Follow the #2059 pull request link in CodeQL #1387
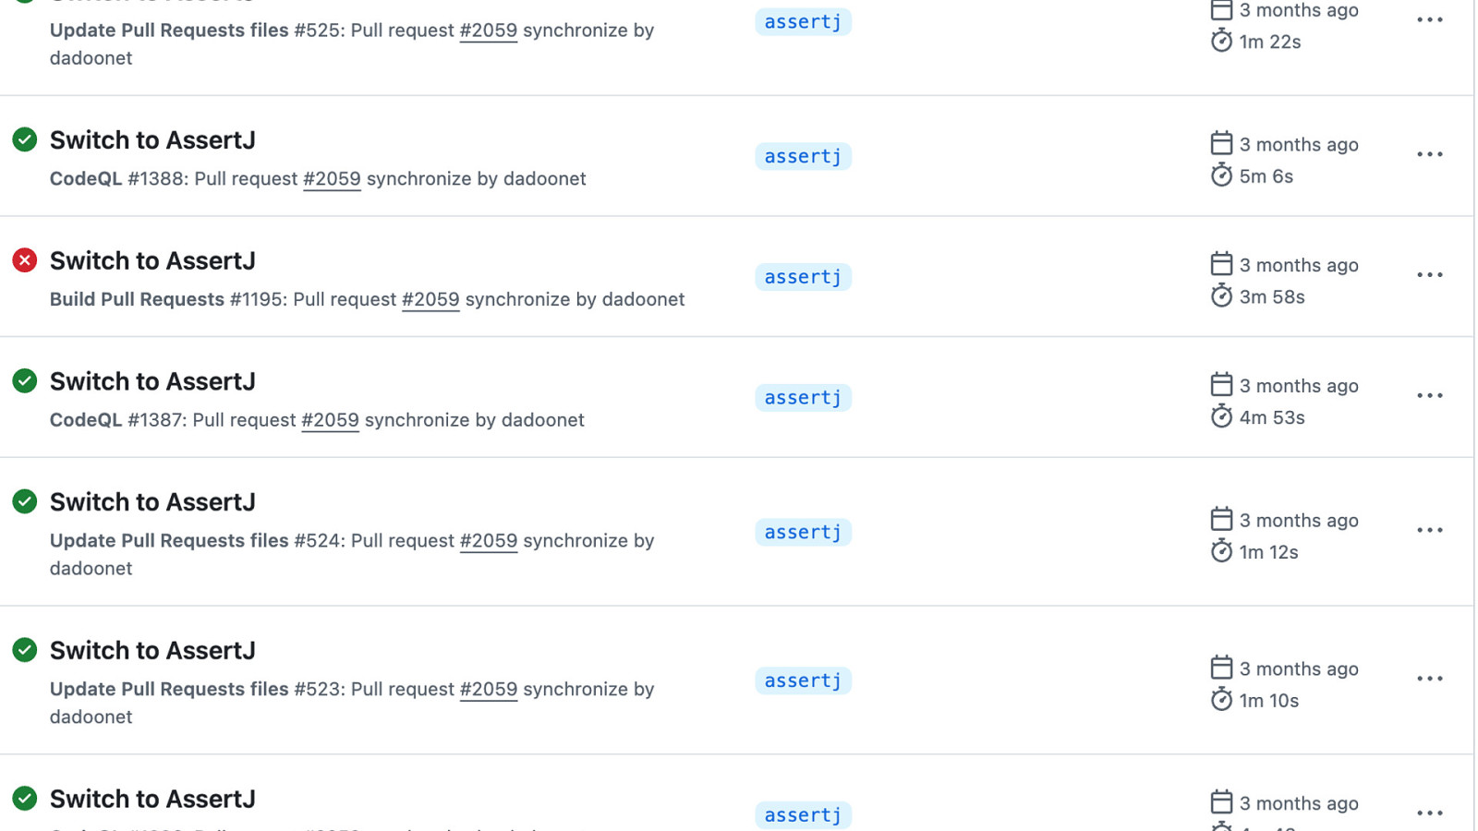The image size is (1478, 831). [x=330, y=420]
